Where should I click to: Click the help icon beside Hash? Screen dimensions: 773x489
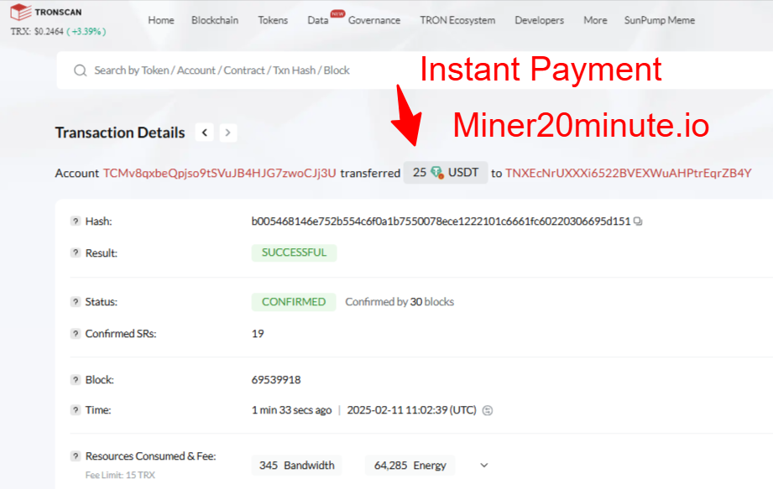coord(75,221)
